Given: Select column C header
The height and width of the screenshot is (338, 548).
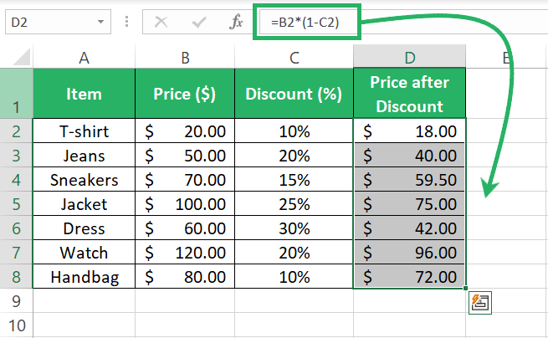Looking at the screenshot, I should (294, 57).
